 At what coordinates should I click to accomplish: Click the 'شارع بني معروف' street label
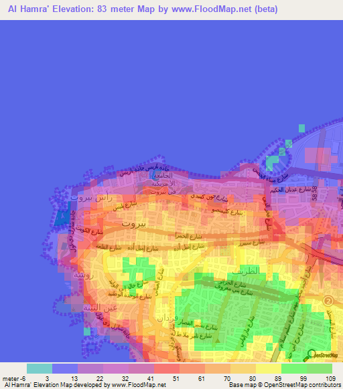pos(233,291)
